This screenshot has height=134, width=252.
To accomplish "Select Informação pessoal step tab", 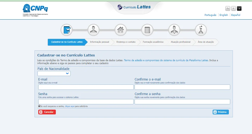I will click(99, 42).
